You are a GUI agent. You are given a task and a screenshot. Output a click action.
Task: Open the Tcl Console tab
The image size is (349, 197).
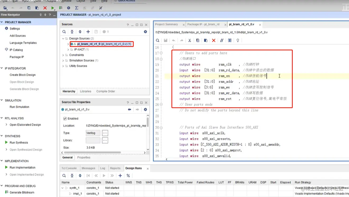tap(69, 168)
